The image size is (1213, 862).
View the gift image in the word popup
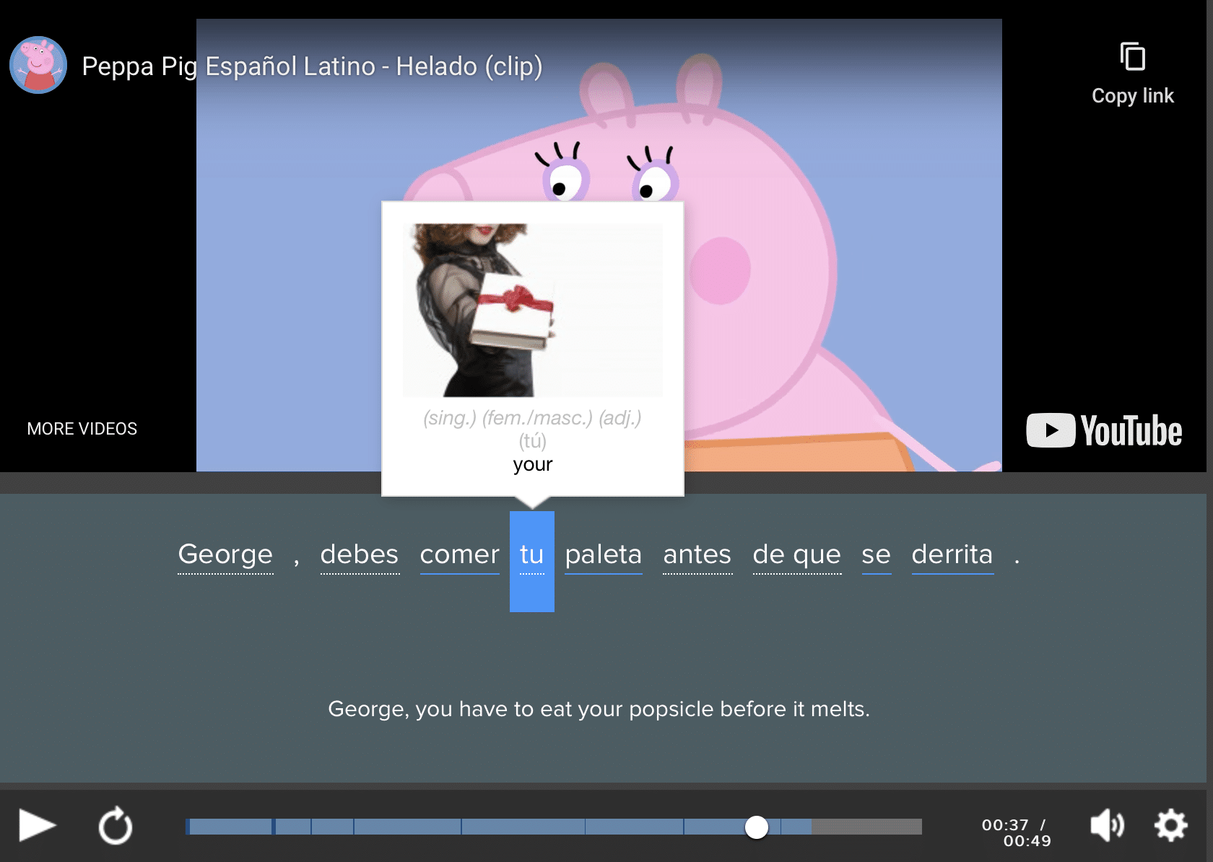pyautogui.click(x=531, y=310)
